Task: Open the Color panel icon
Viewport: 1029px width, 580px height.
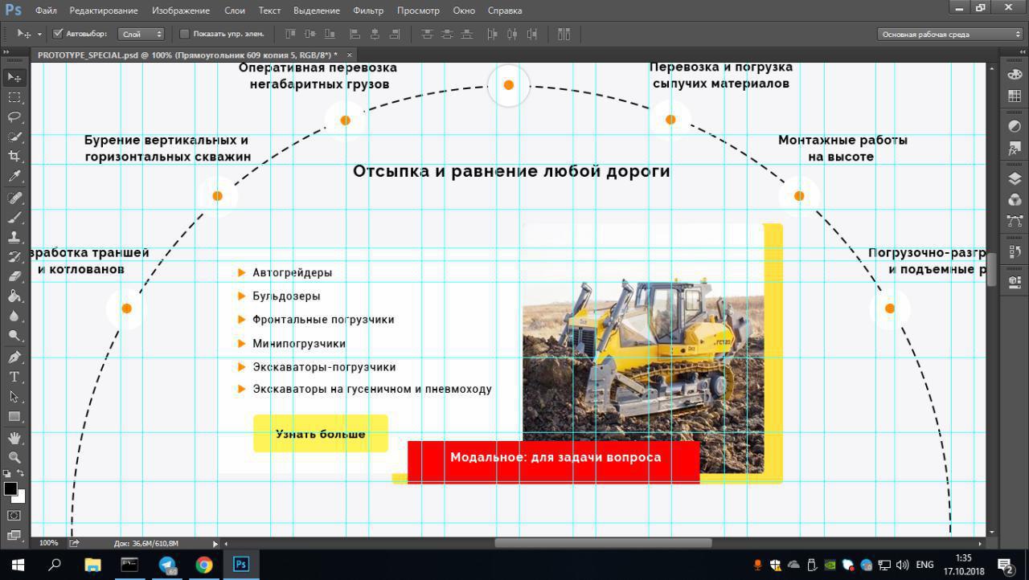Action: (1015, 75)
